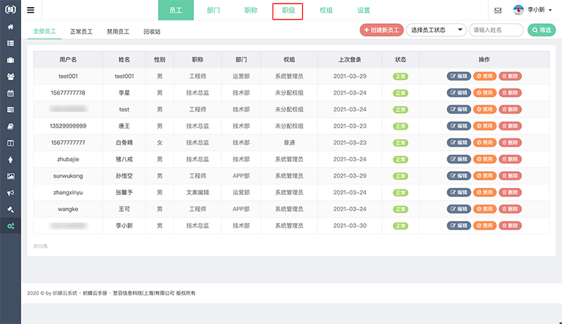Click the app logo at top-left
This screenshot has width=562, height=324.
click(x=11, y=9)
